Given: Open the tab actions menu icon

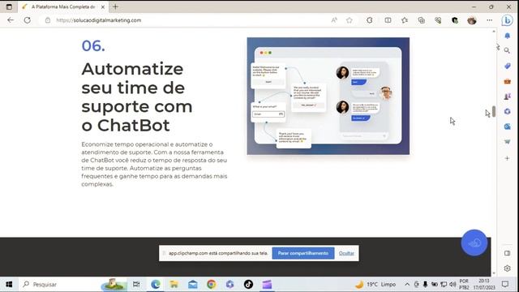Looking at the screenshot, I should [9, 6].
